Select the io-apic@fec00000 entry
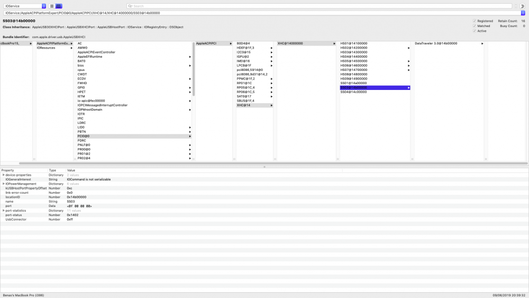Viewport: 529px width, 298px height. [134, 101]
